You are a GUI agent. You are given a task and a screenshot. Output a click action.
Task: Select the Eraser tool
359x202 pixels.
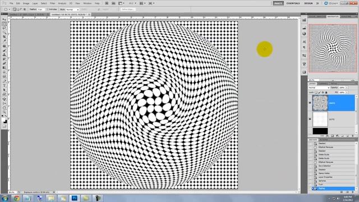coord(4,63)
